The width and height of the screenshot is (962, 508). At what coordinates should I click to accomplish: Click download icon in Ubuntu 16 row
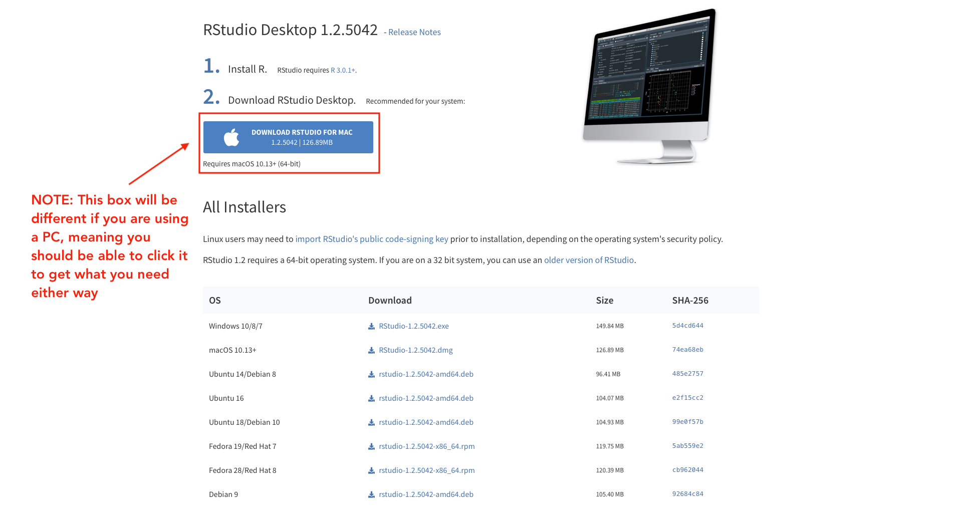pos(372,398)
